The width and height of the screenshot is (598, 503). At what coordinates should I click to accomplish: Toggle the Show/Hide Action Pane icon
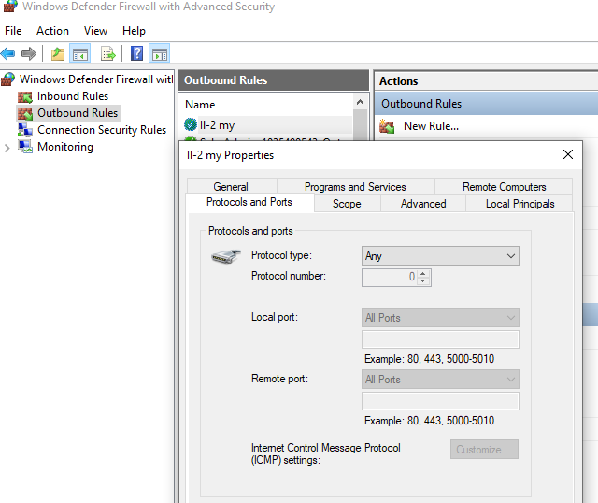click(160, 53)
